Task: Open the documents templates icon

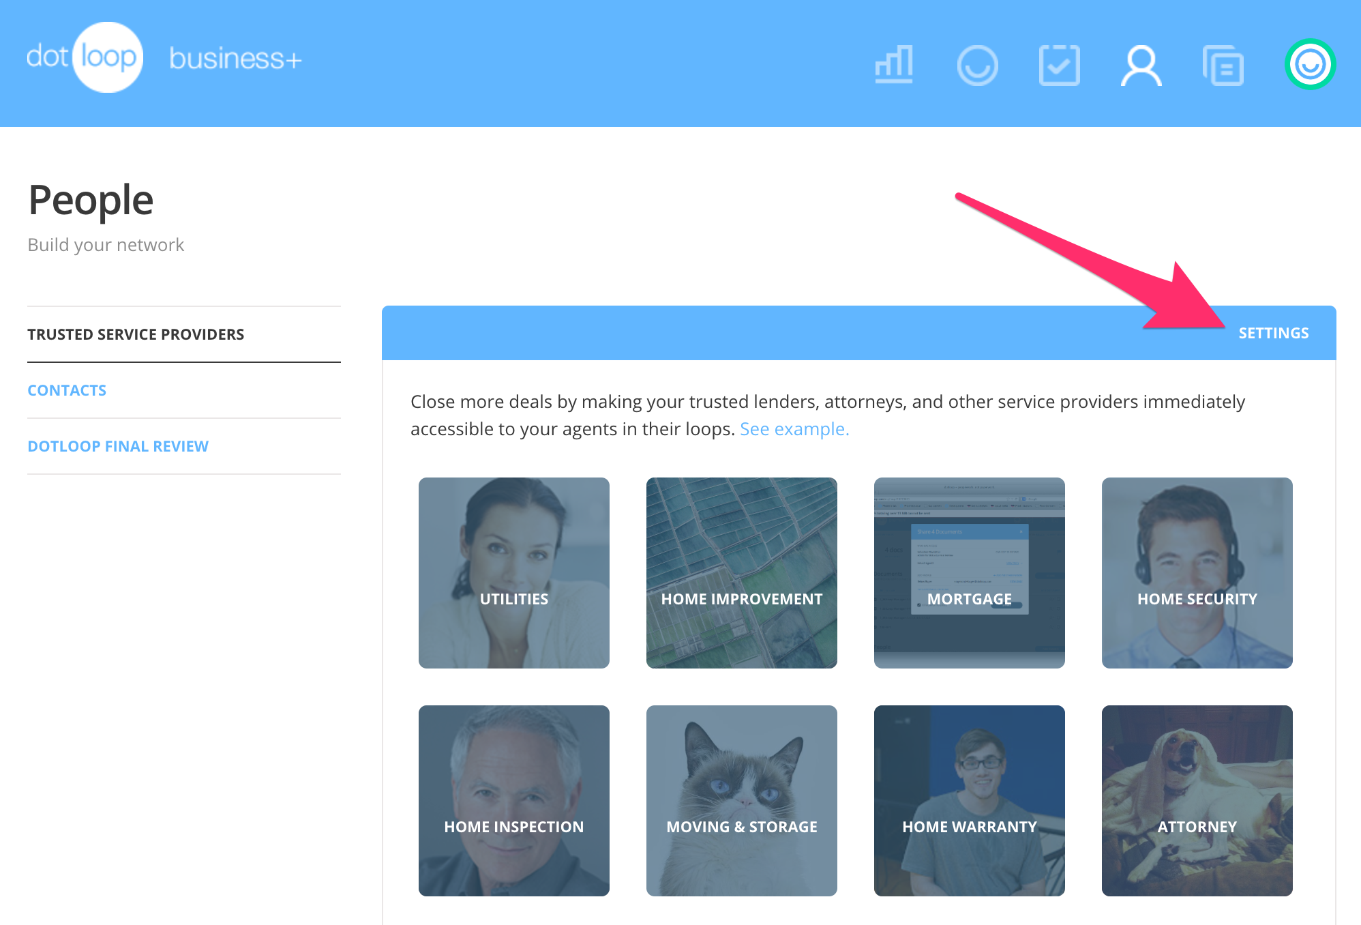Action: tap(1223, 65)
